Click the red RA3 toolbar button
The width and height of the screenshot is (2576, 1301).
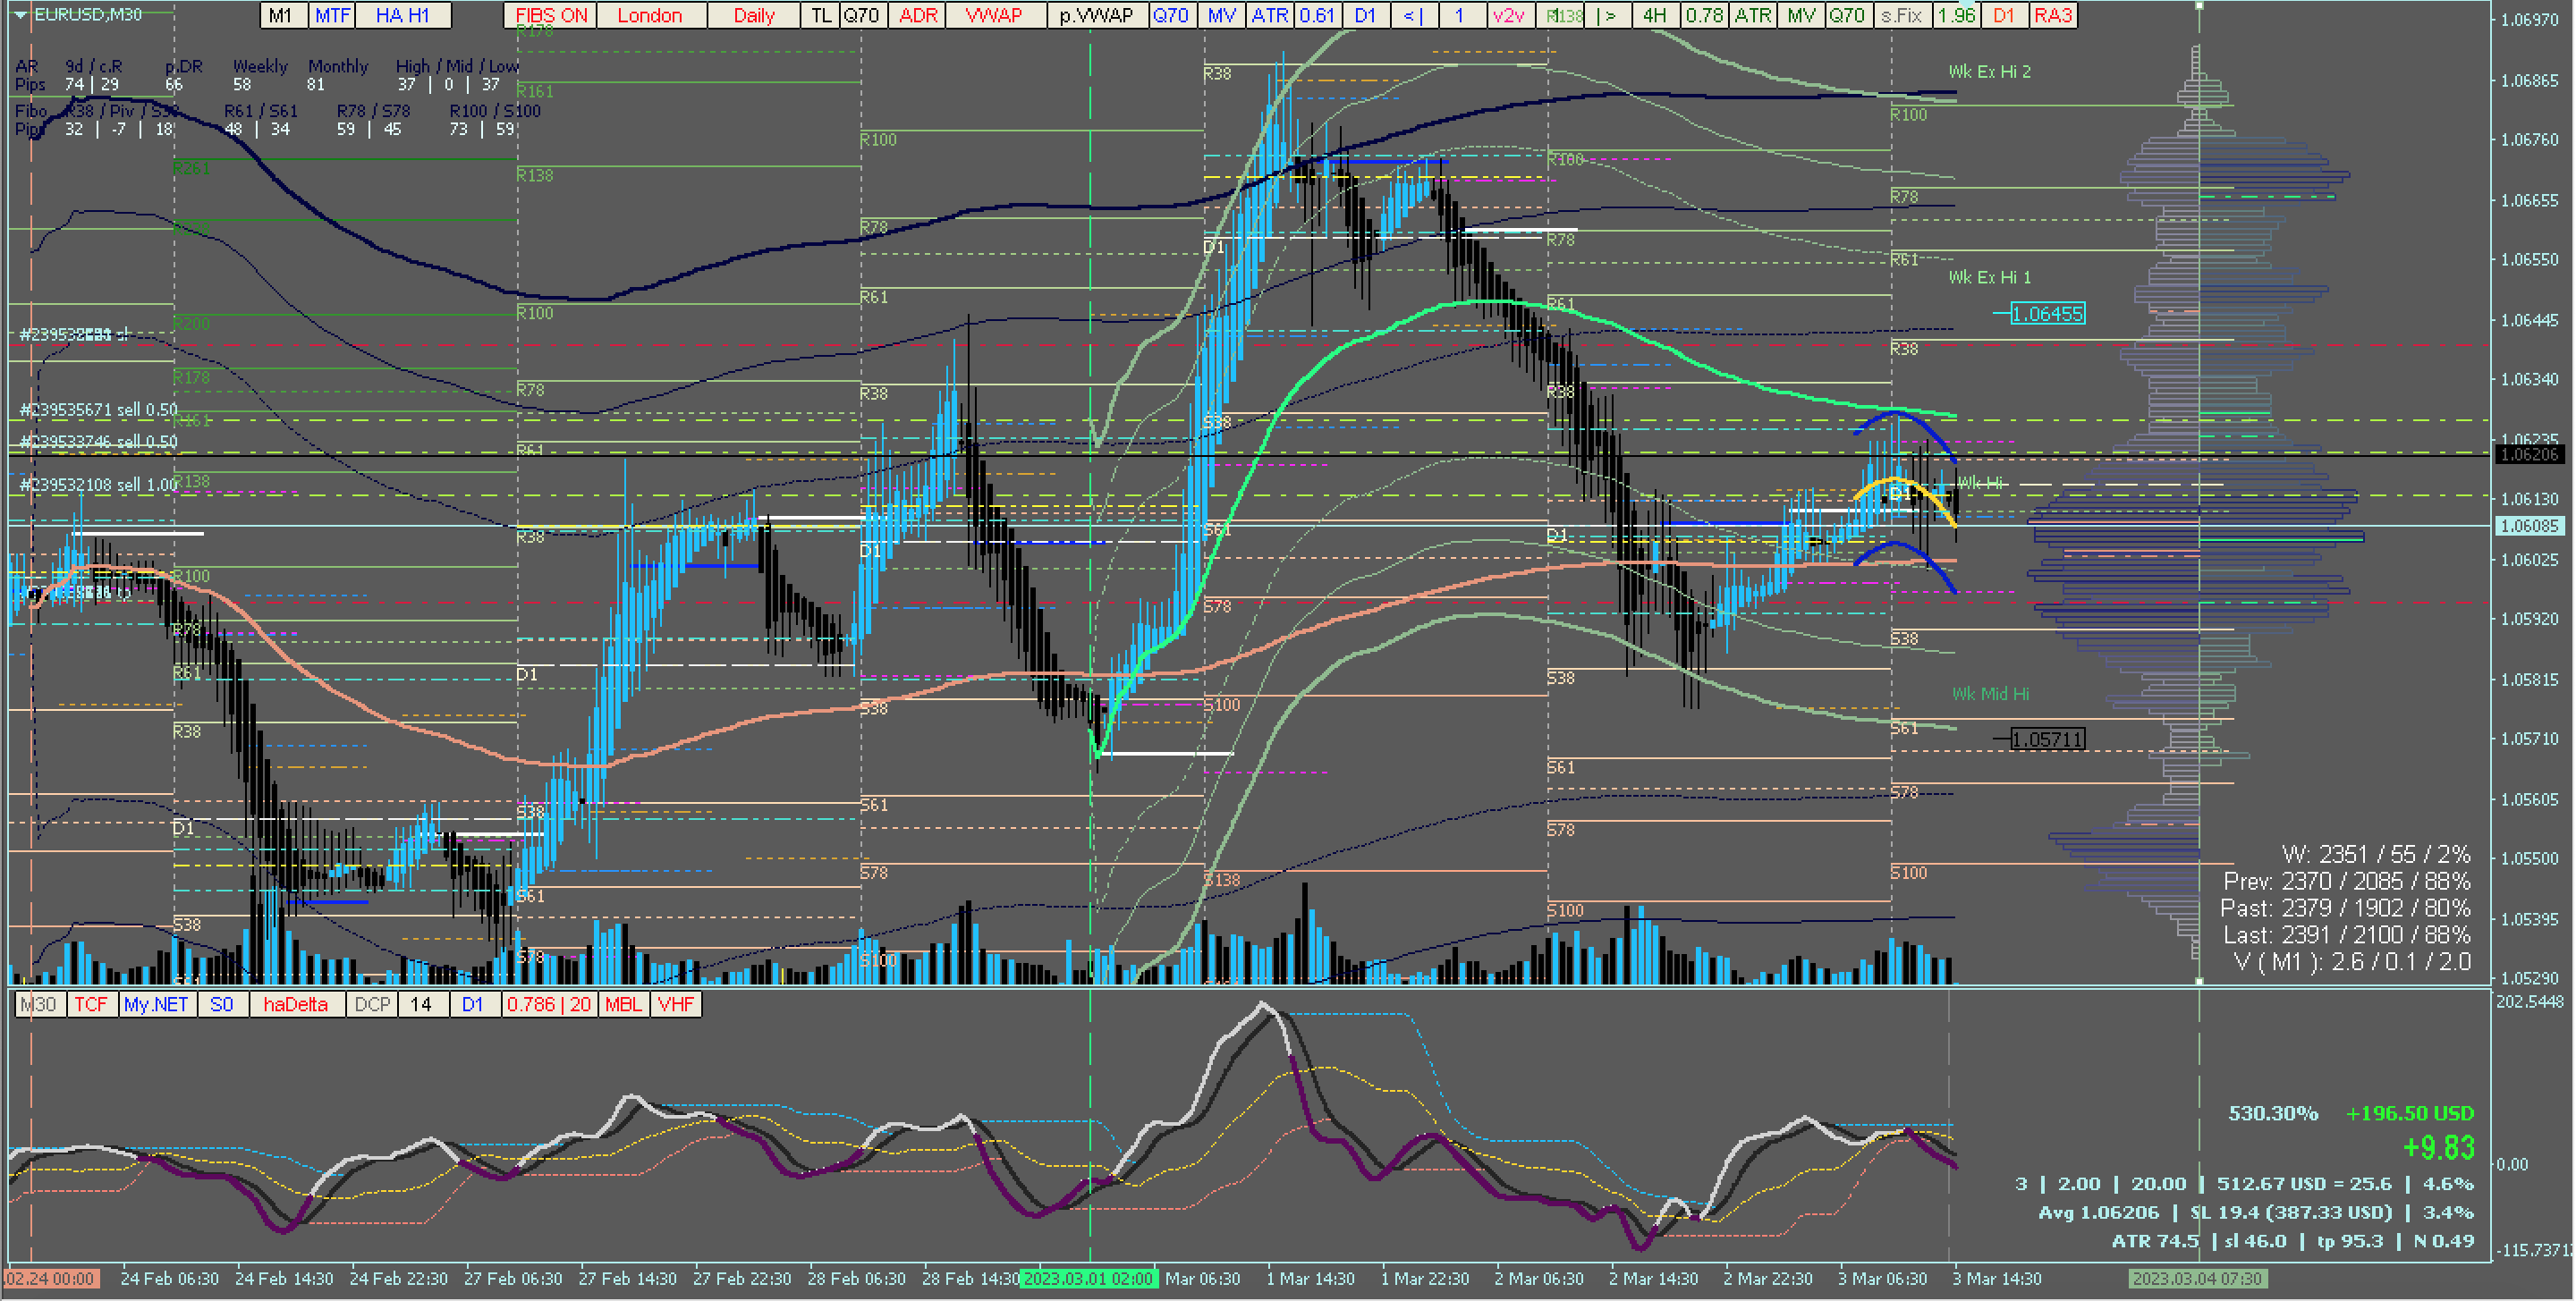[2052, 15]
